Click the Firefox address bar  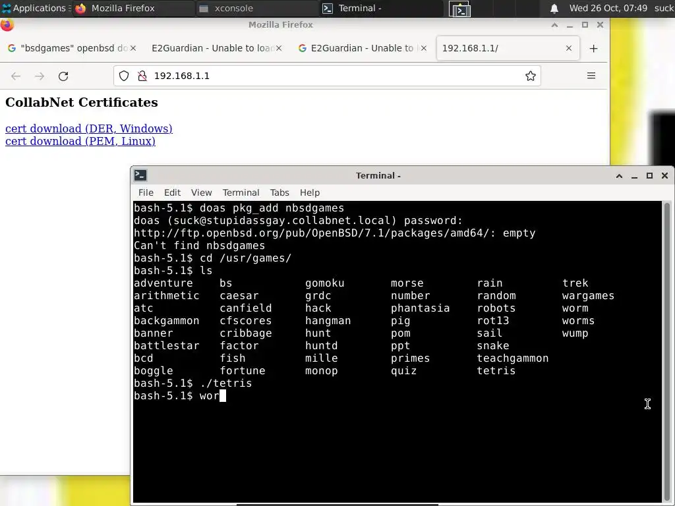[327, 76]
